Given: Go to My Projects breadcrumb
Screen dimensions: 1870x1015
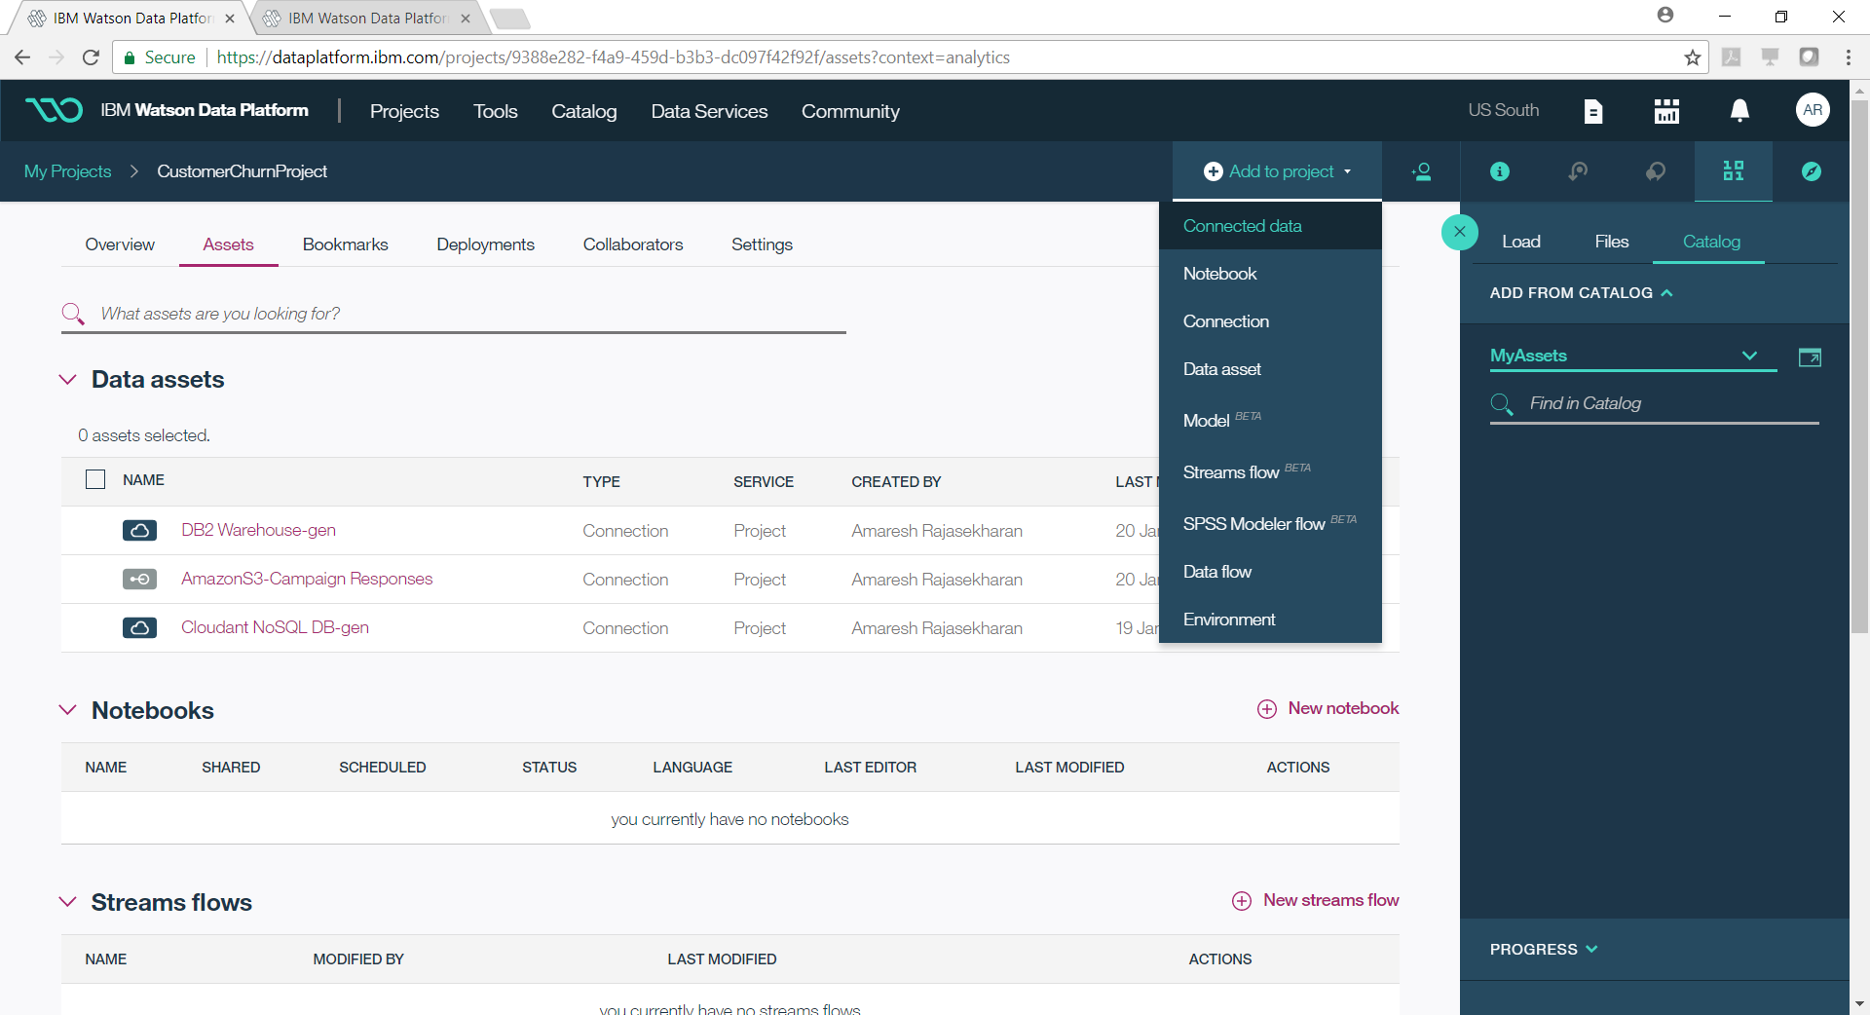Looking at the screenshot, I should pos(68,171).
